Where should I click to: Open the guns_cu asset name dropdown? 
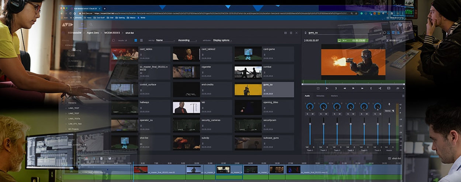tap(344, 33)
